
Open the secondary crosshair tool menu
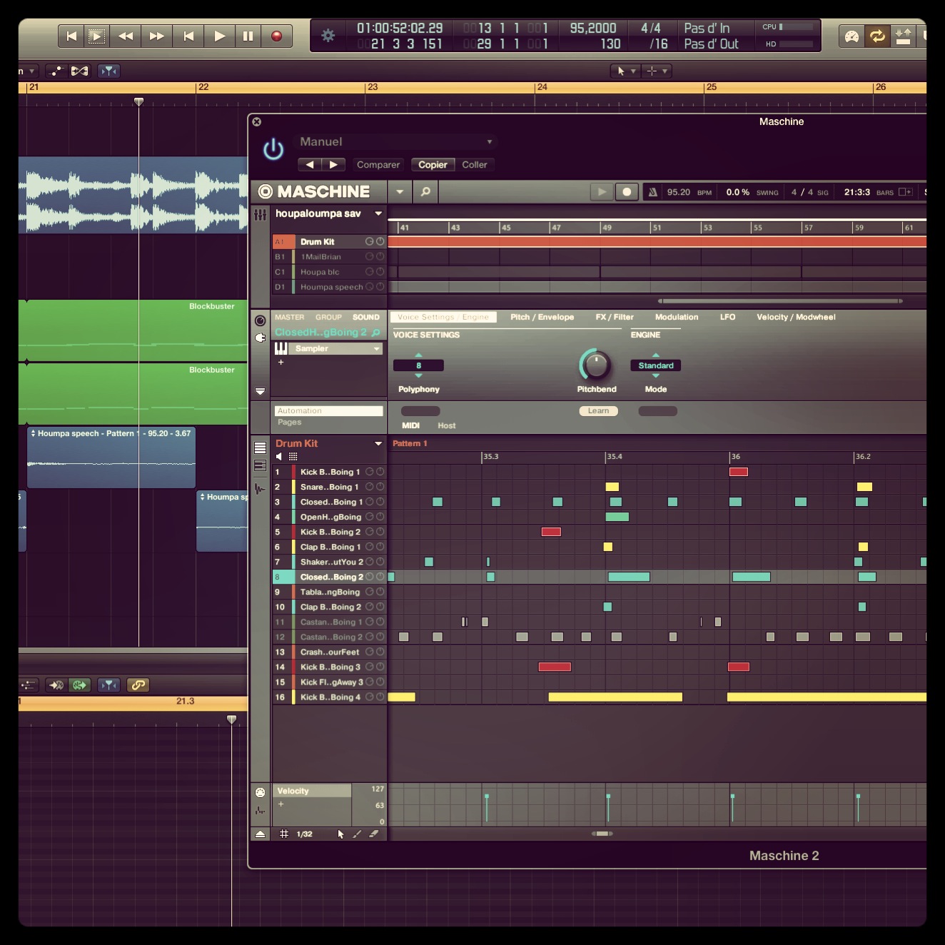656,71
